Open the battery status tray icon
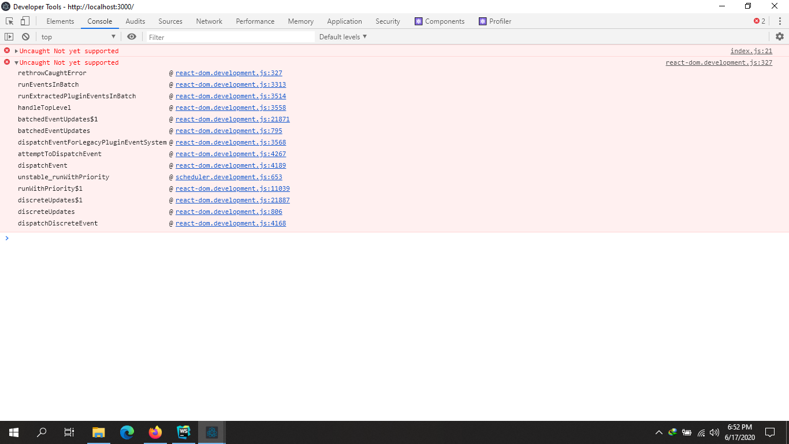Screen dimensions: 789x444 pyautogui.click(x=687, y=432)
